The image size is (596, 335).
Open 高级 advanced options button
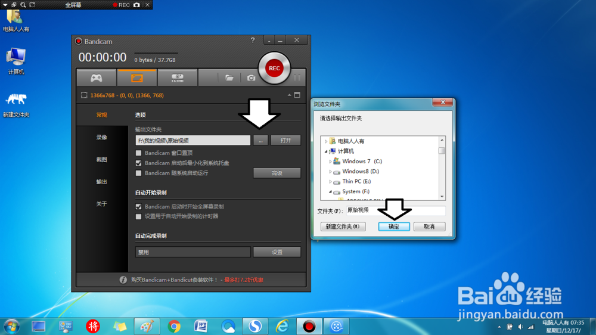coord(277,173)
